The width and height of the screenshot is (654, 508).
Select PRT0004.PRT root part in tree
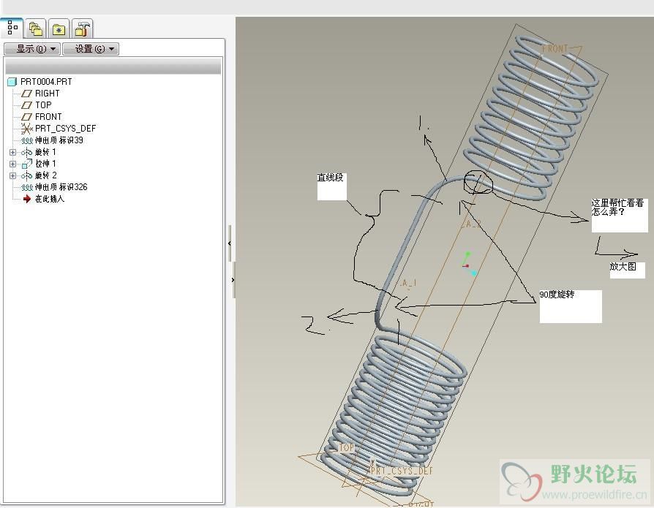pyautogui.click(x=40, y=82)
